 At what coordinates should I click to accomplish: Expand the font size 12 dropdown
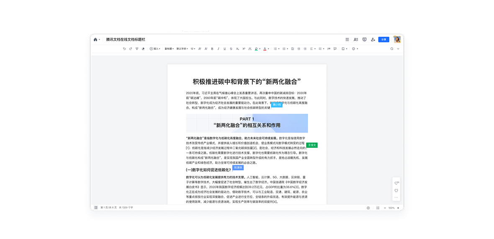pyautogui.click(x=193, y=49)
